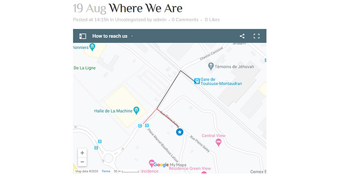Screen dimensions: 338x180
Task: Like the post via 0 Likes
Action: click(x=212, y=20)
